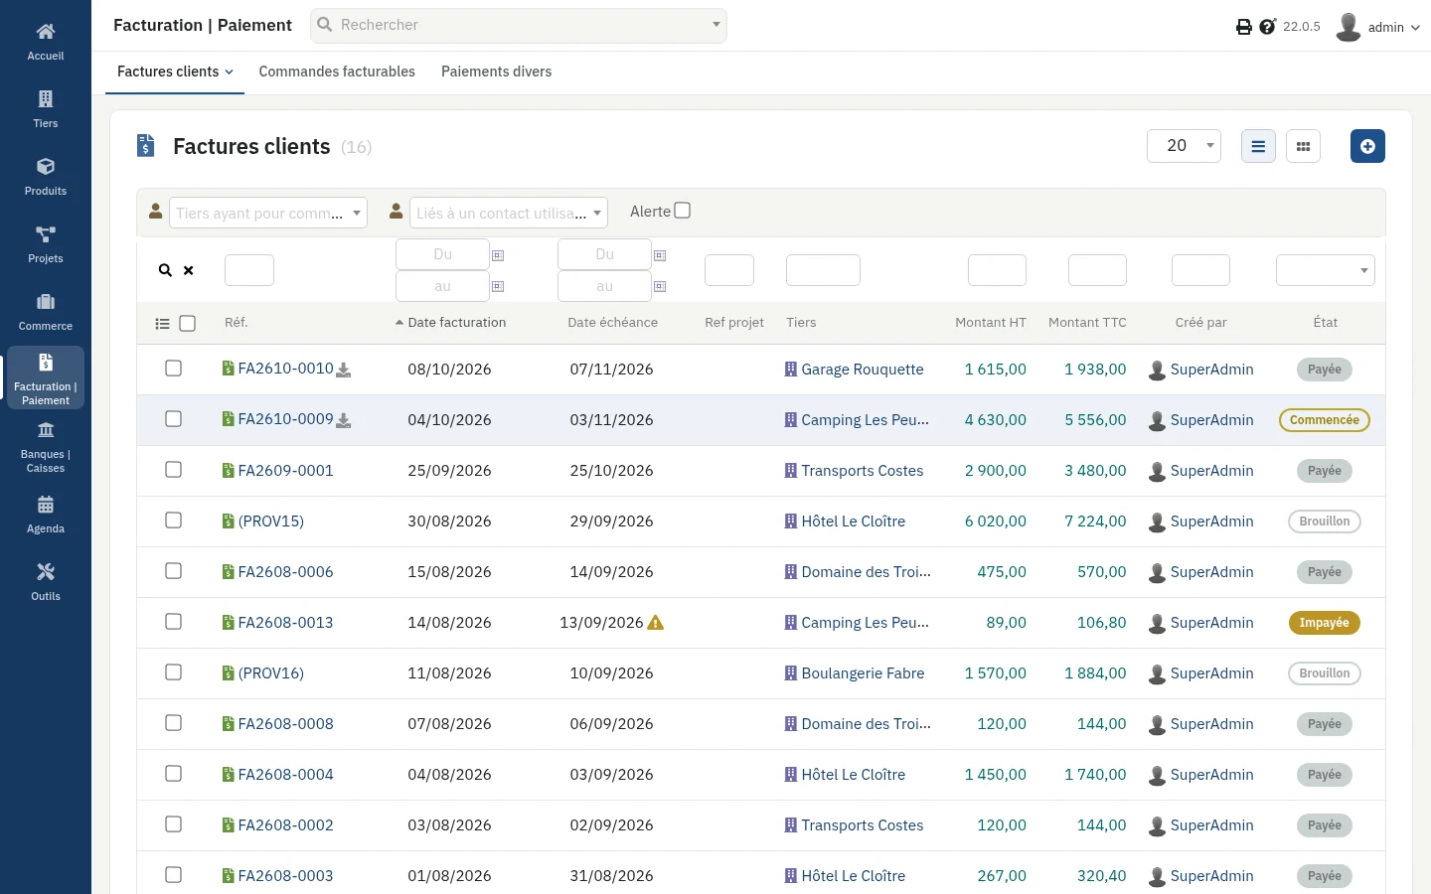Check the row for (PROV15)

173,521
